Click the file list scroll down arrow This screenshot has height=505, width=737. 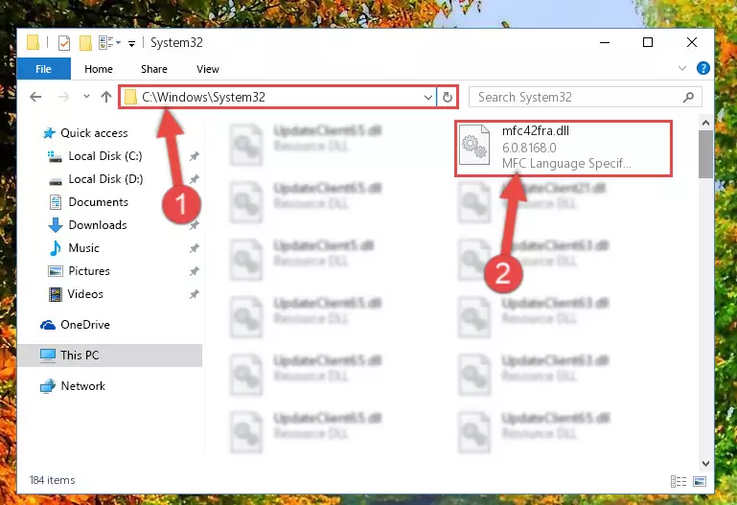[705, 463]
